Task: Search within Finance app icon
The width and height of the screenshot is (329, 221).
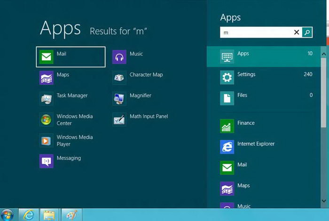Action: pos(227,126)
